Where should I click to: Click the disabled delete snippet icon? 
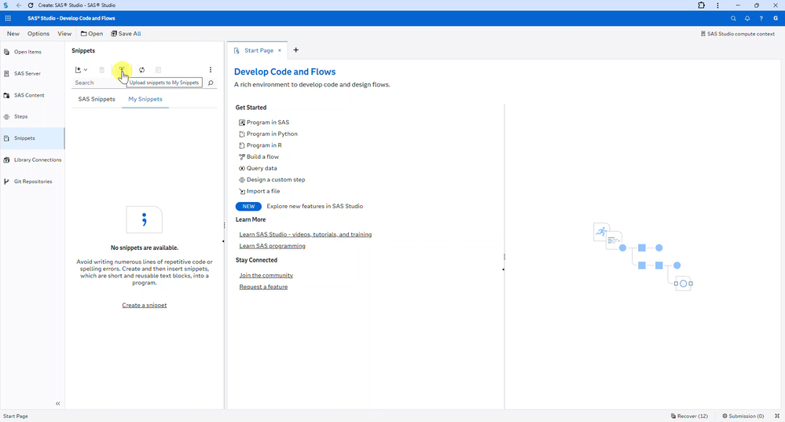101,70
